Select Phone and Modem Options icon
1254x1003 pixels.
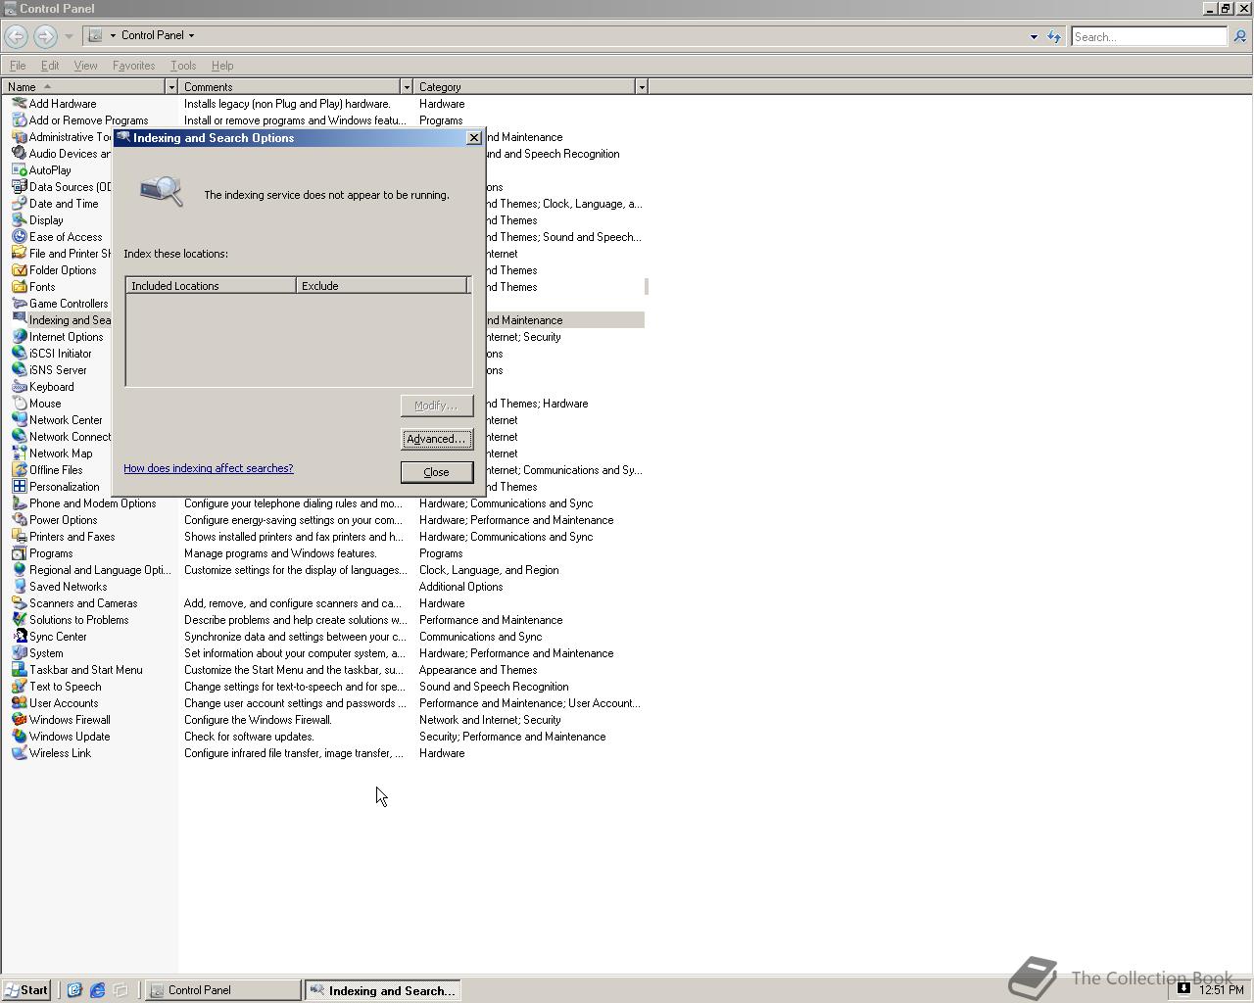click(x=20, y=503)
